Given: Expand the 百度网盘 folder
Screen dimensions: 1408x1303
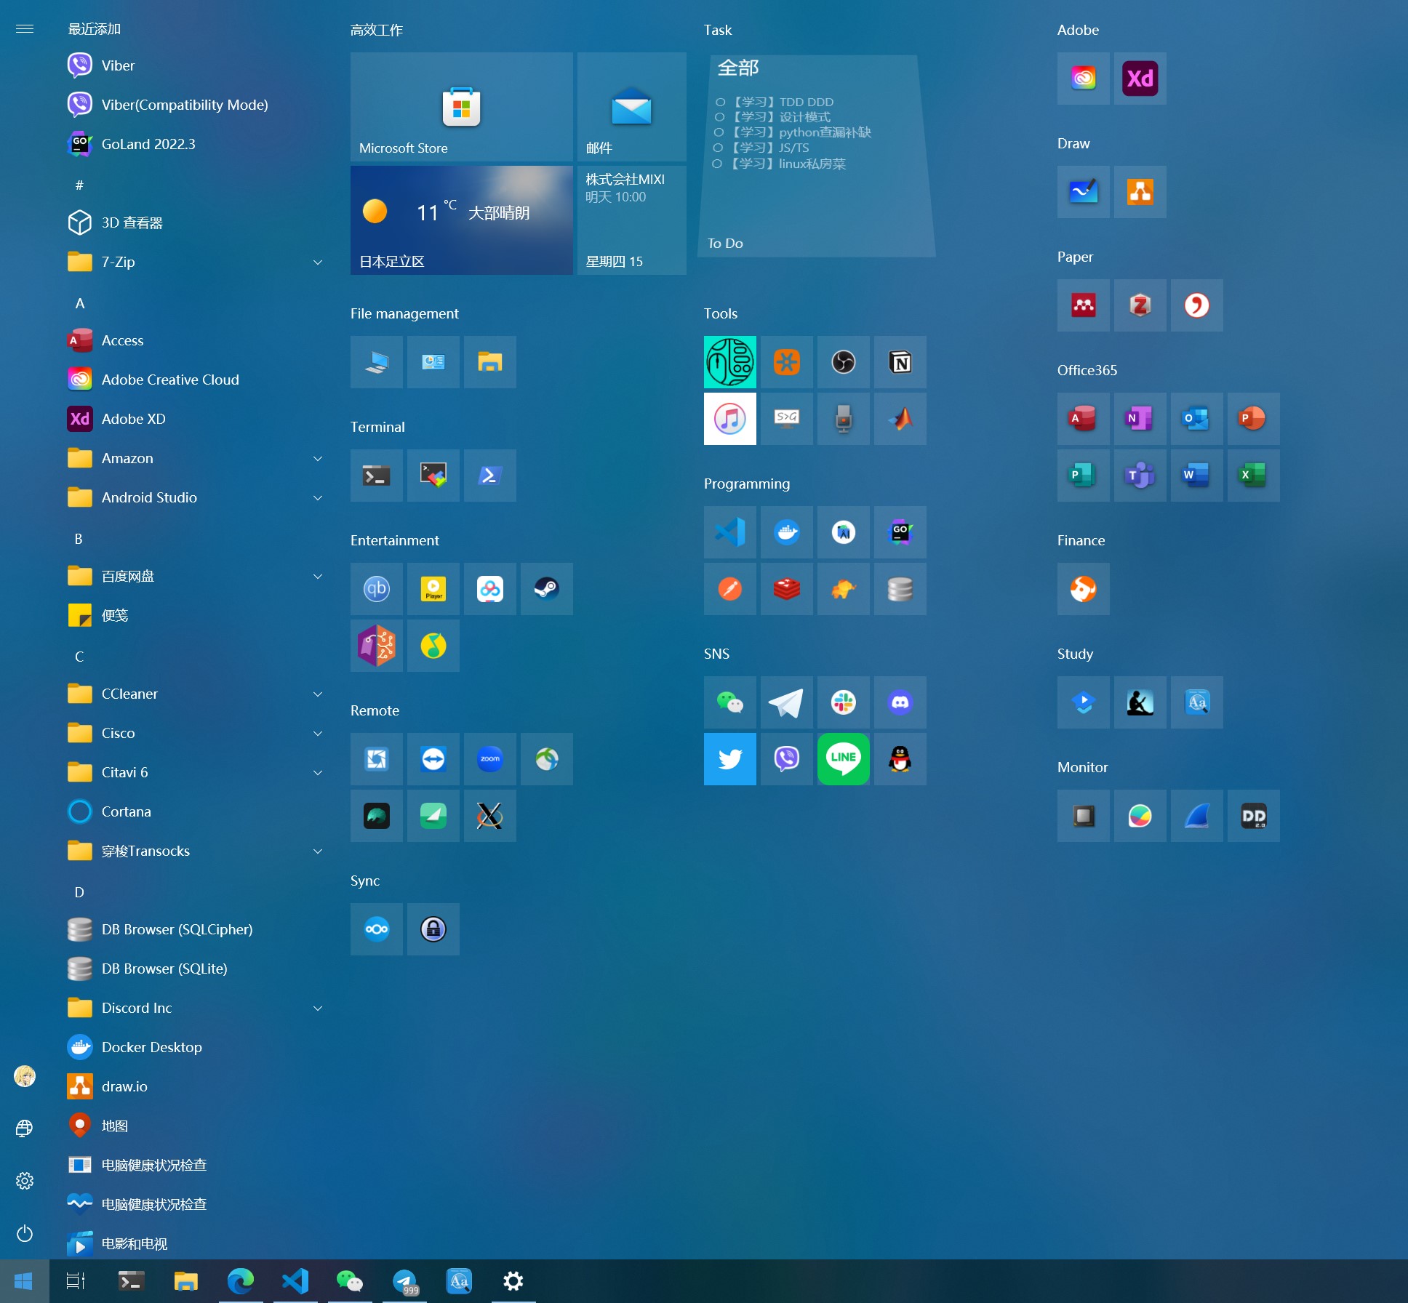Looking at the screenshot, I should point(317,576).
